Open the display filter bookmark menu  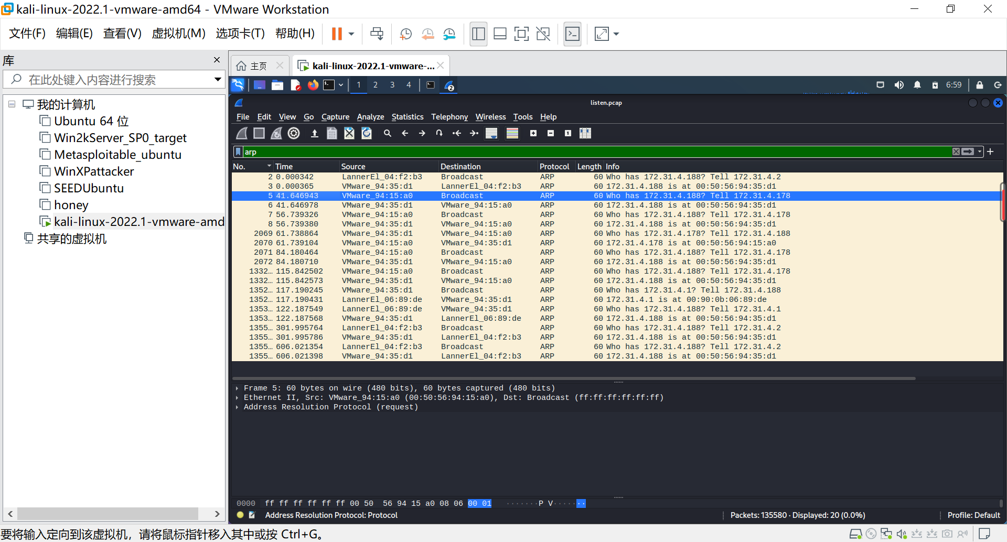click(x=238, y=152)
